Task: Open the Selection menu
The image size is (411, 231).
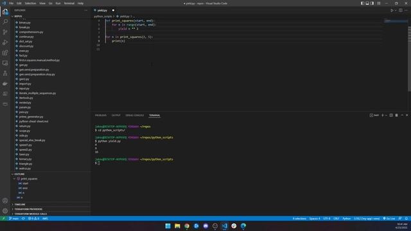Action: point(30,3)
